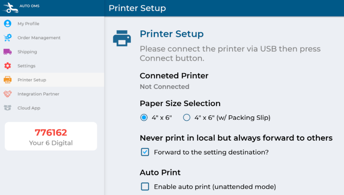The height and width of the screenshot is (195, 344).
Task: Open My Profile menu item
Action: coord(28,24)
